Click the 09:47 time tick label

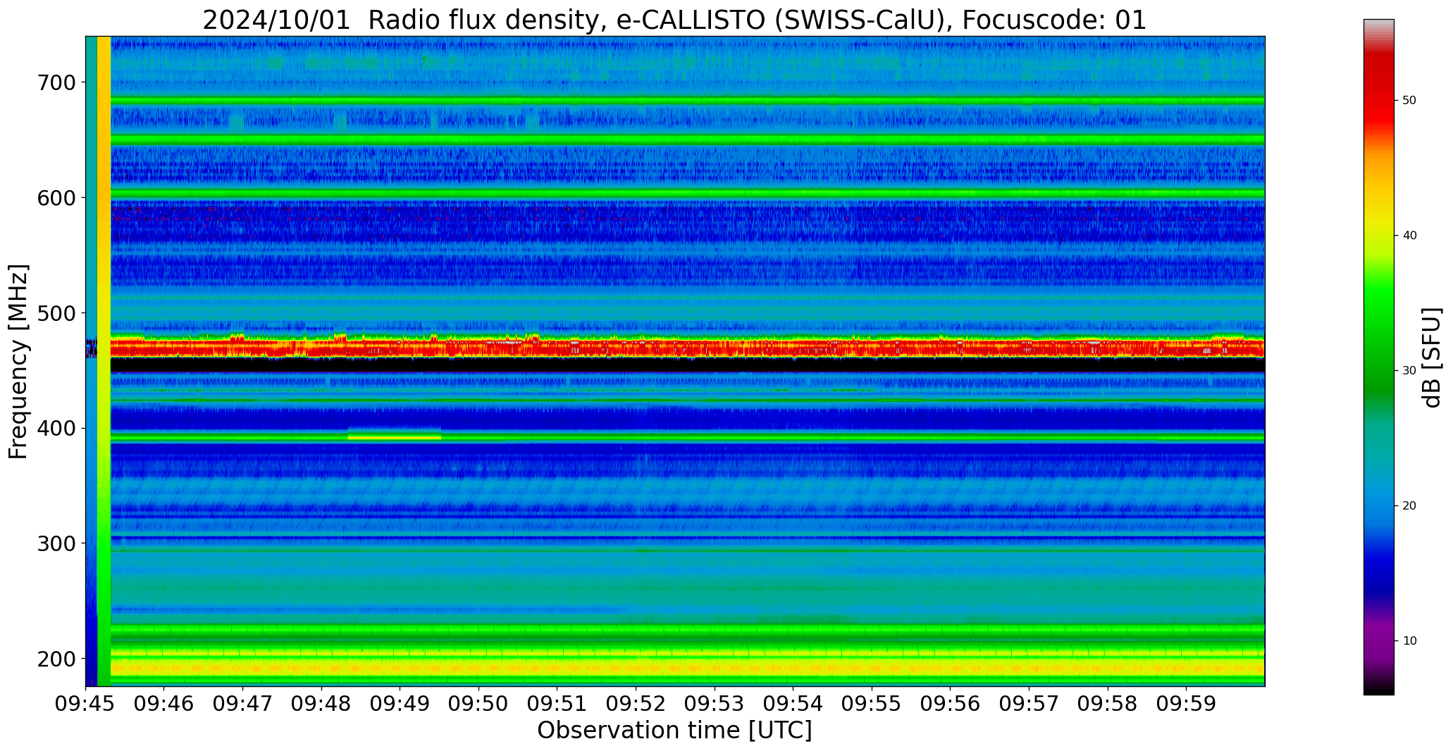click(243, 705)
